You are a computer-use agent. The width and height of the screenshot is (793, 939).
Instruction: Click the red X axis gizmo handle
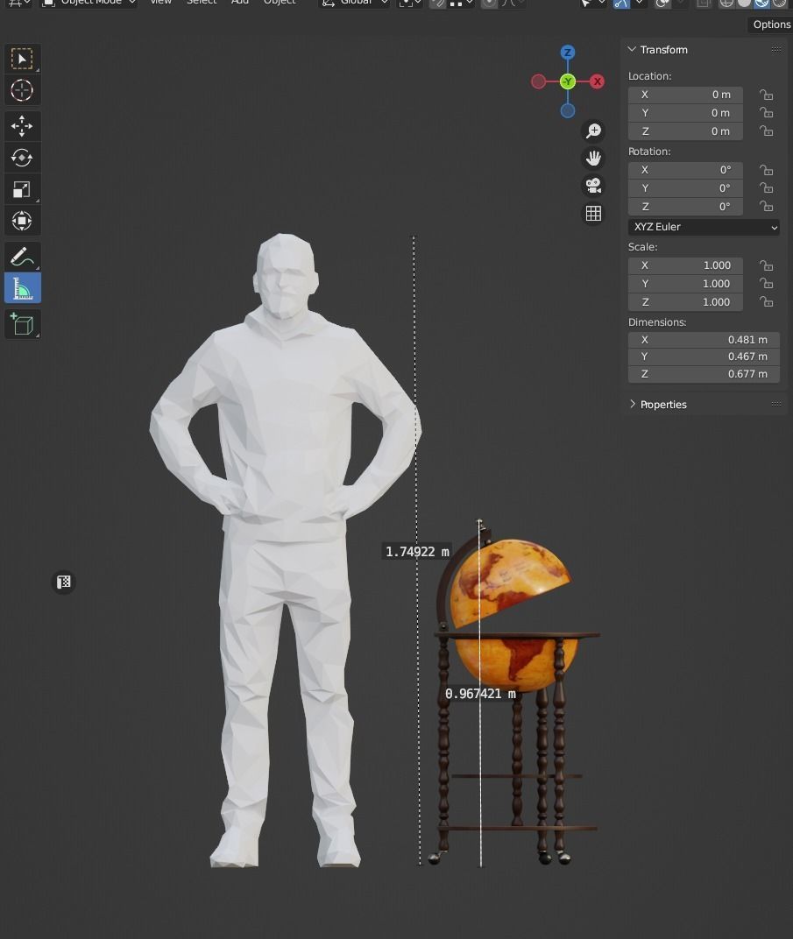click(x=597, y=81)
